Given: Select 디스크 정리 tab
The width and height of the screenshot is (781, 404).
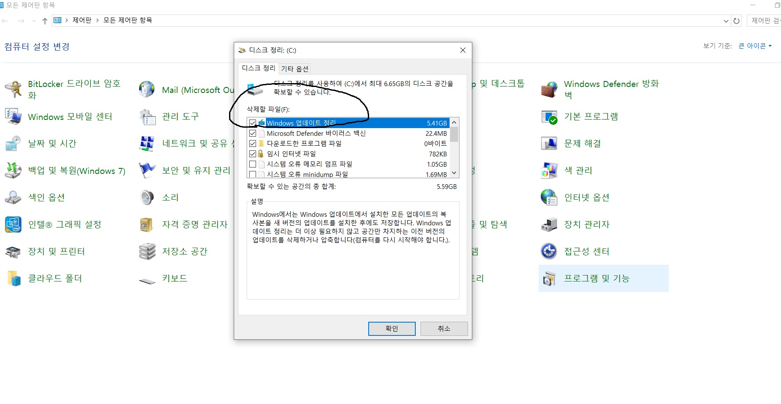Looking at the screenshot, I should point(259,68).
